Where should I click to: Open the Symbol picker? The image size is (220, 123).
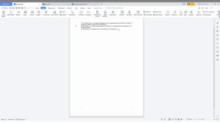coord(168,13)
